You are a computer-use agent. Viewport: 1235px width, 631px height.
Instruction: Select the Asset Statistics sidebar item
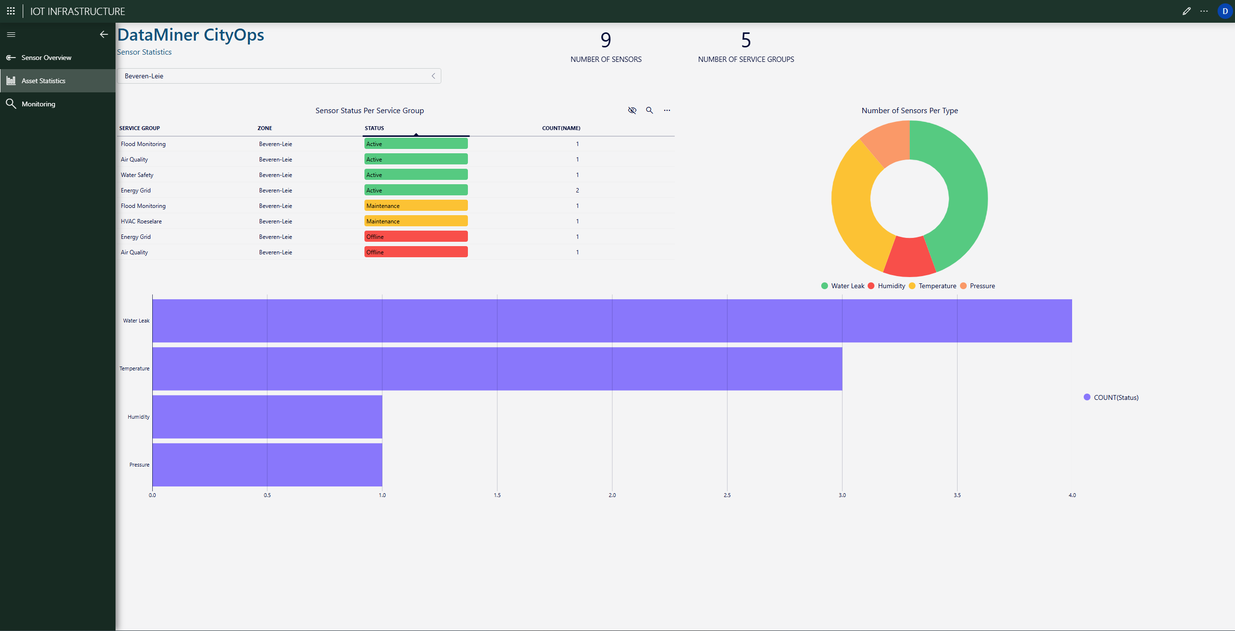pos(43,81)
